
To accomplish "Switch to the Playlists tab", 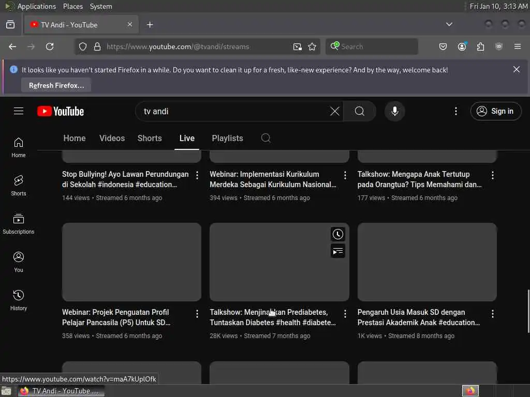I will coord(227,138).
